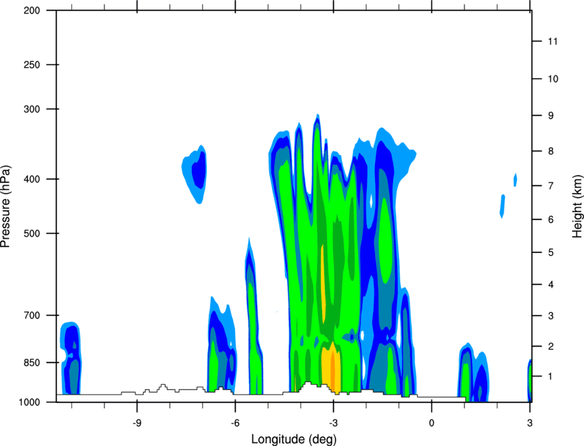Click the 9 km height label
584x446 pixels.
551,116
